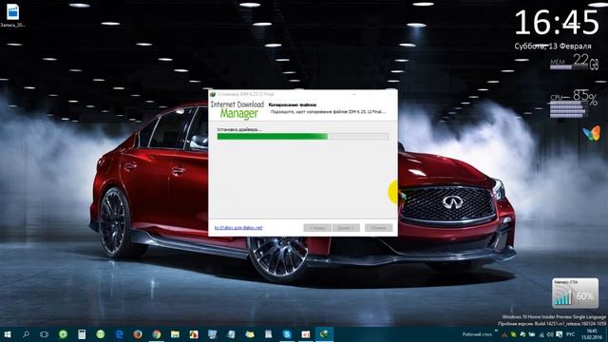Open the red-white app right of Skype
Viewport: 608px width, 342px height.
click(306, 334)
